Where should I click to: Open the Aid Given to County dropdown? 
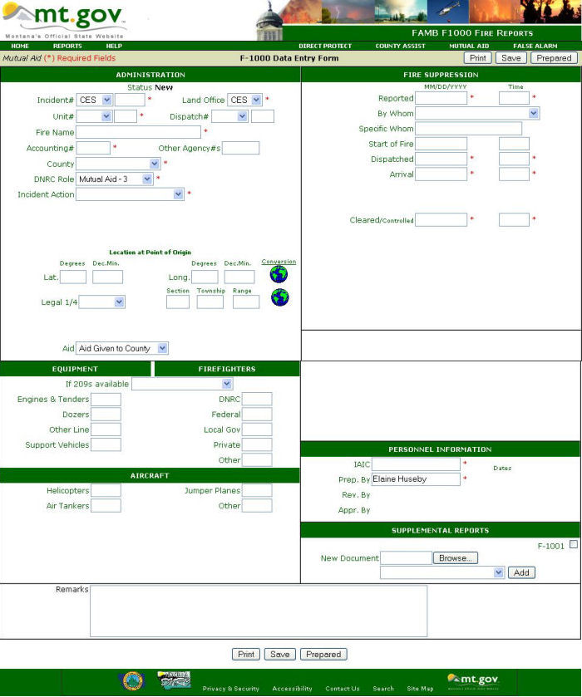[122, 349]
